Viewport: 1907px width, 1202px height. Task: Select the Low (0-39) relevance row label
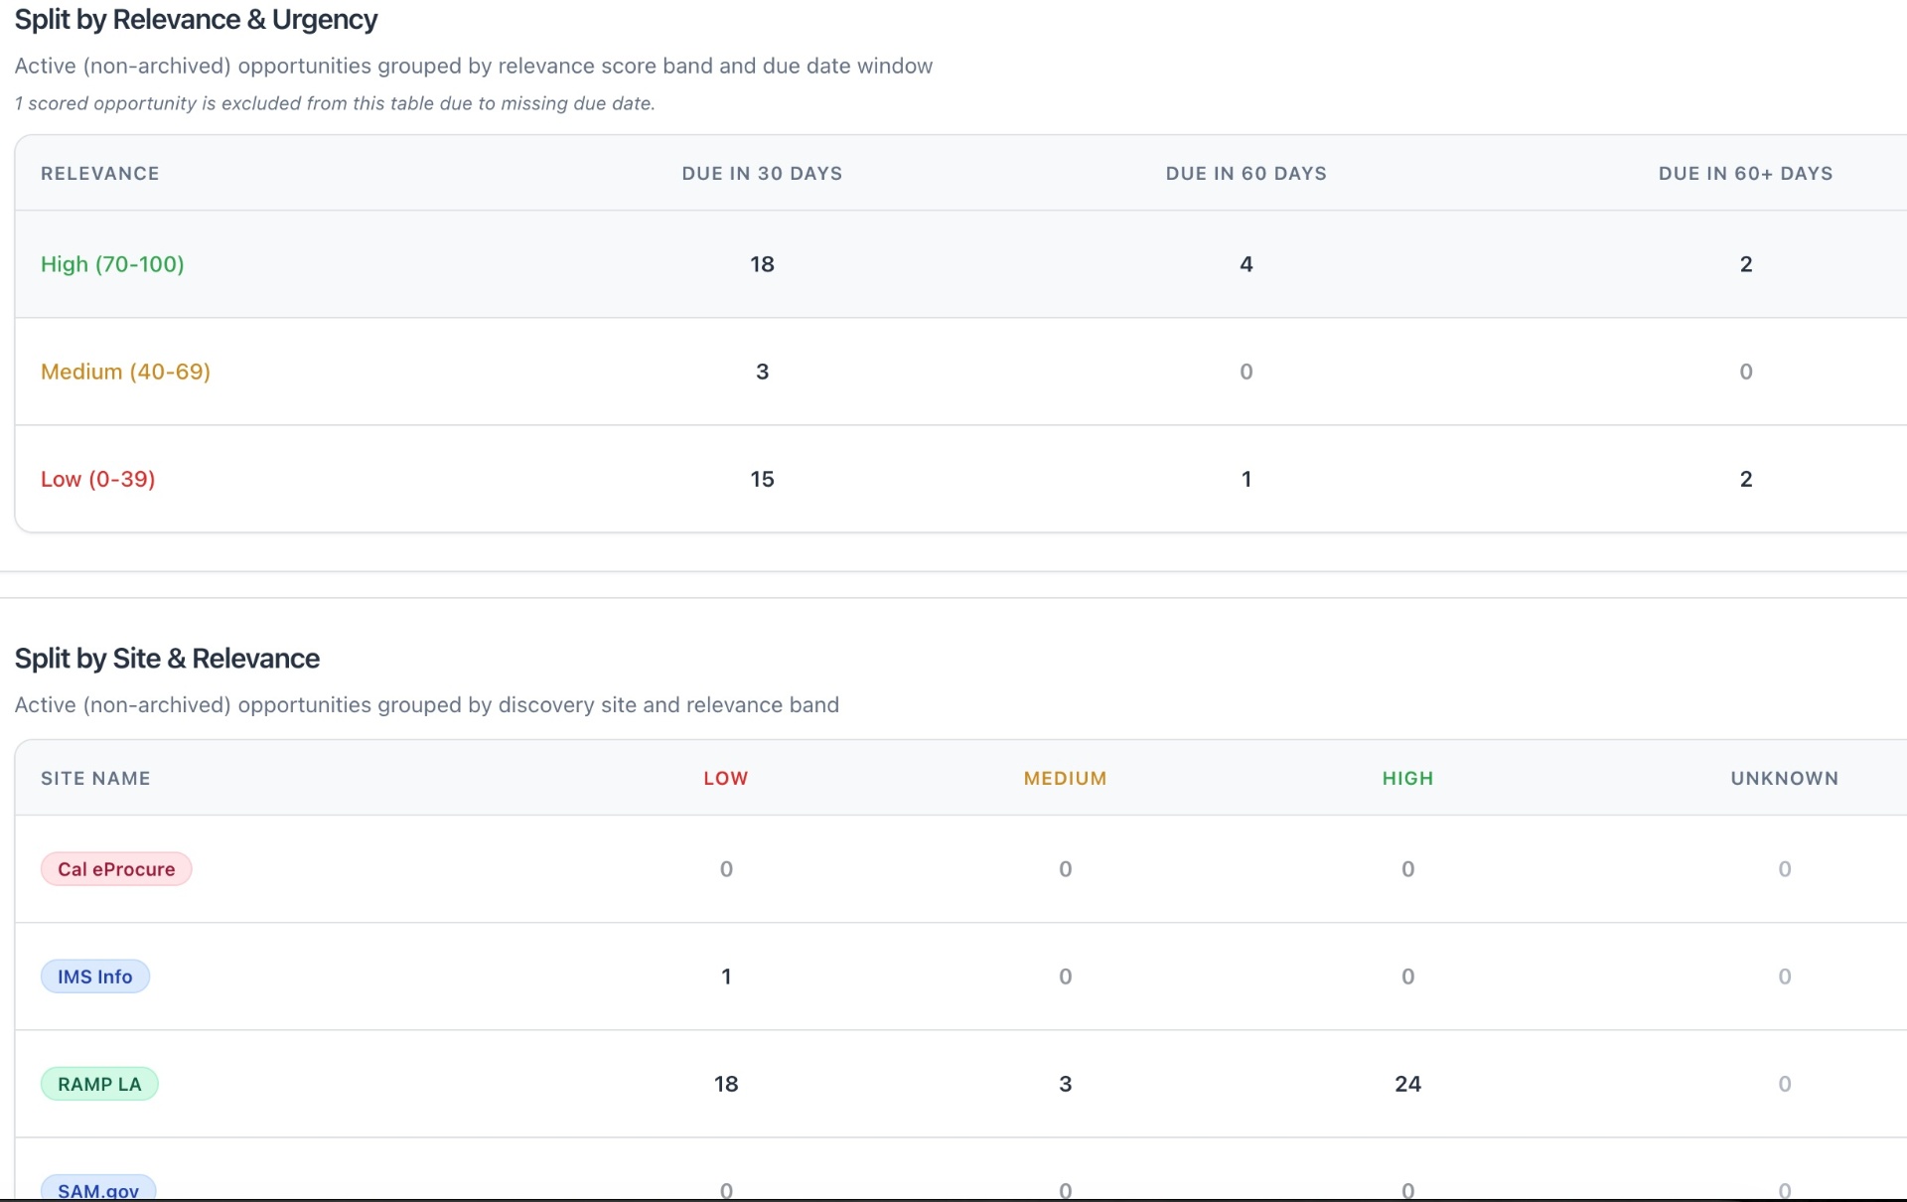click(97, 479)
